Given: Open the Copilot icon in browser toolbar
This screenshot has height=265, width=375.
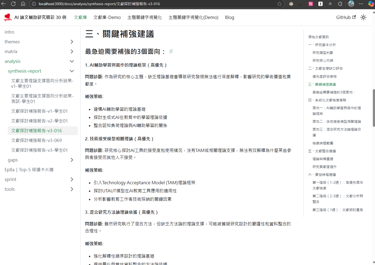Looking at the screenshot, I should coord(371,4).
